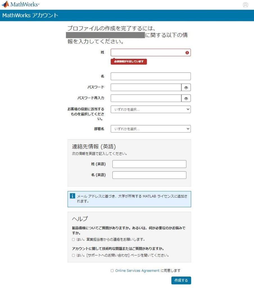The height and width of the screenshot is (288, 254).
Task: Click the MathWorks アカウント header title
Action: [30, 15]
